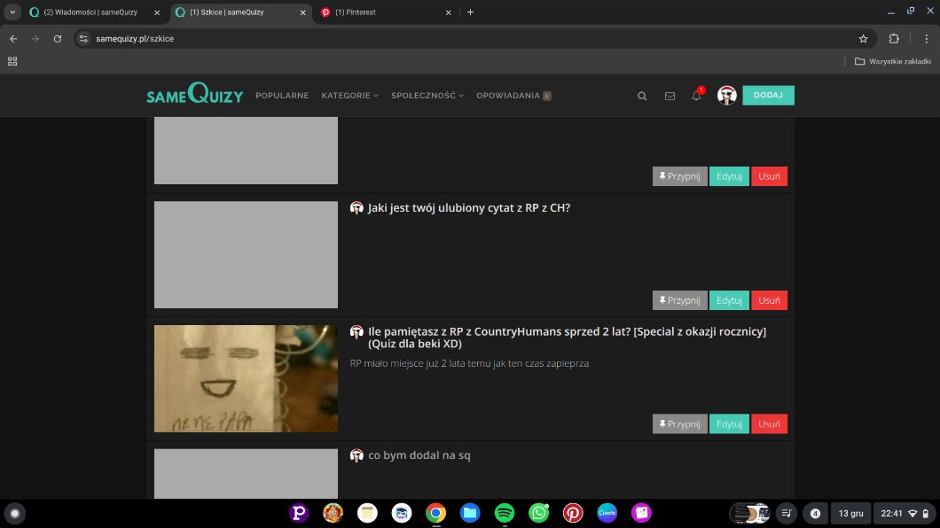Click the user avatar in the header
Viewport: 940px width, 528px height.
pos(726,96)
